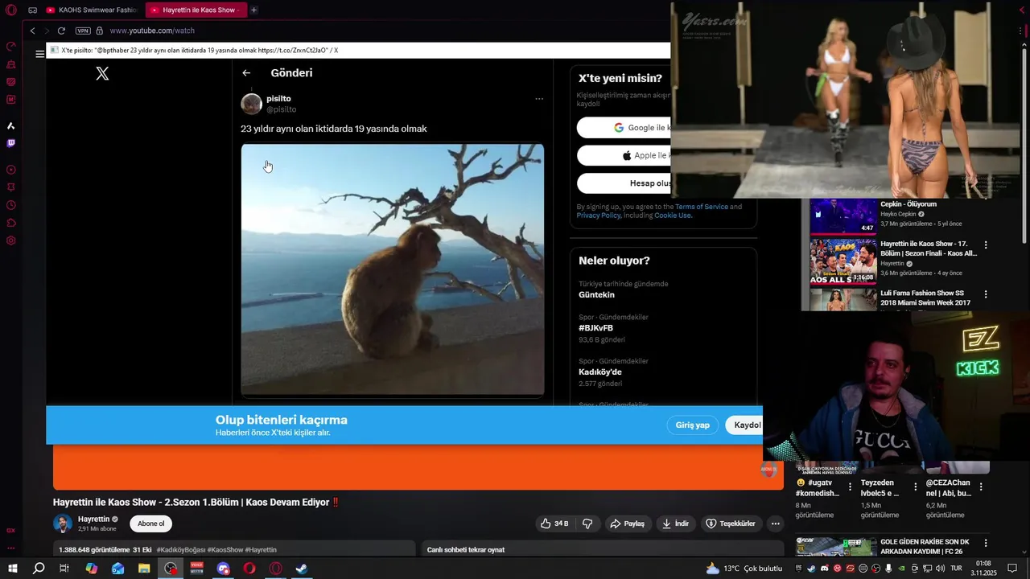This screenshot has height=579, width=1030.
Task: Open the Privacy Policy link
Action: coord(599,216)
